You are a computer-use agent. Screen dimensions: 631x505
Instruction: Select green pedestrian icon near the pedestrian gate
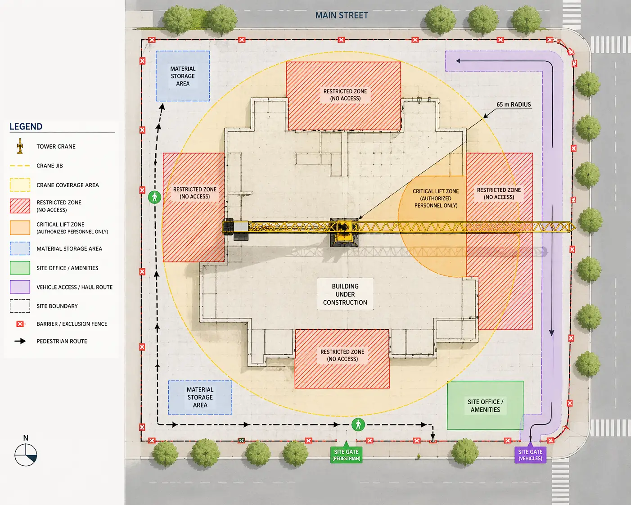[358, 424]
